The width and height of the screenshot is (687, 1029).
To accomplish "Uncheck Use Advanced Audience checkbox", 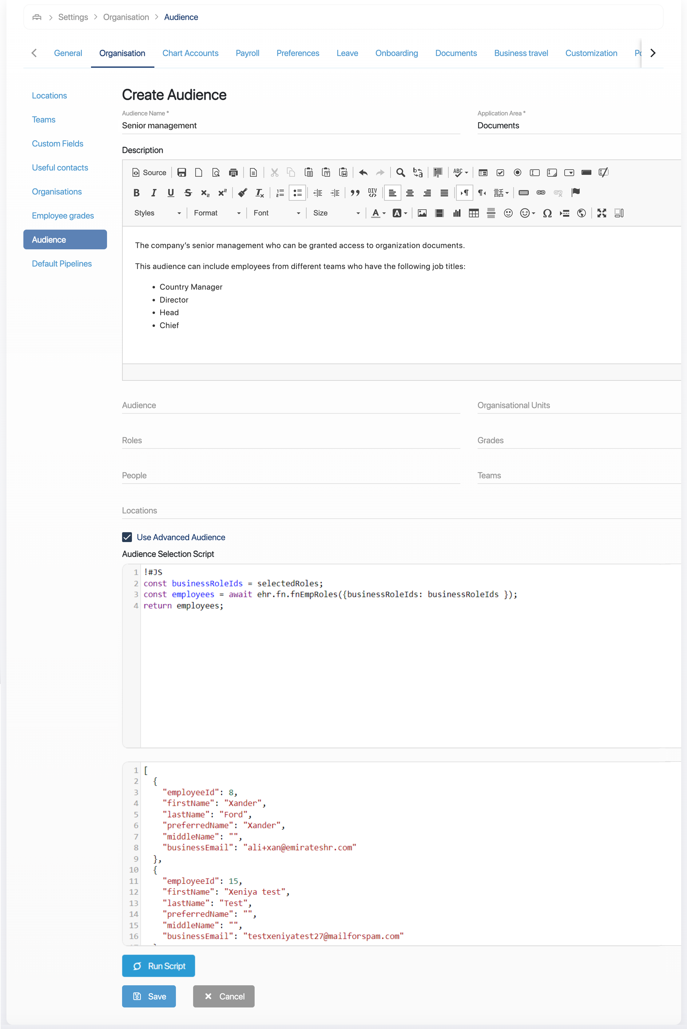I will pos(127,537).
